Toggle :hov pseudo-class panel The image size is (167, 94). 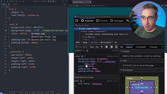[x=92, y=47]
